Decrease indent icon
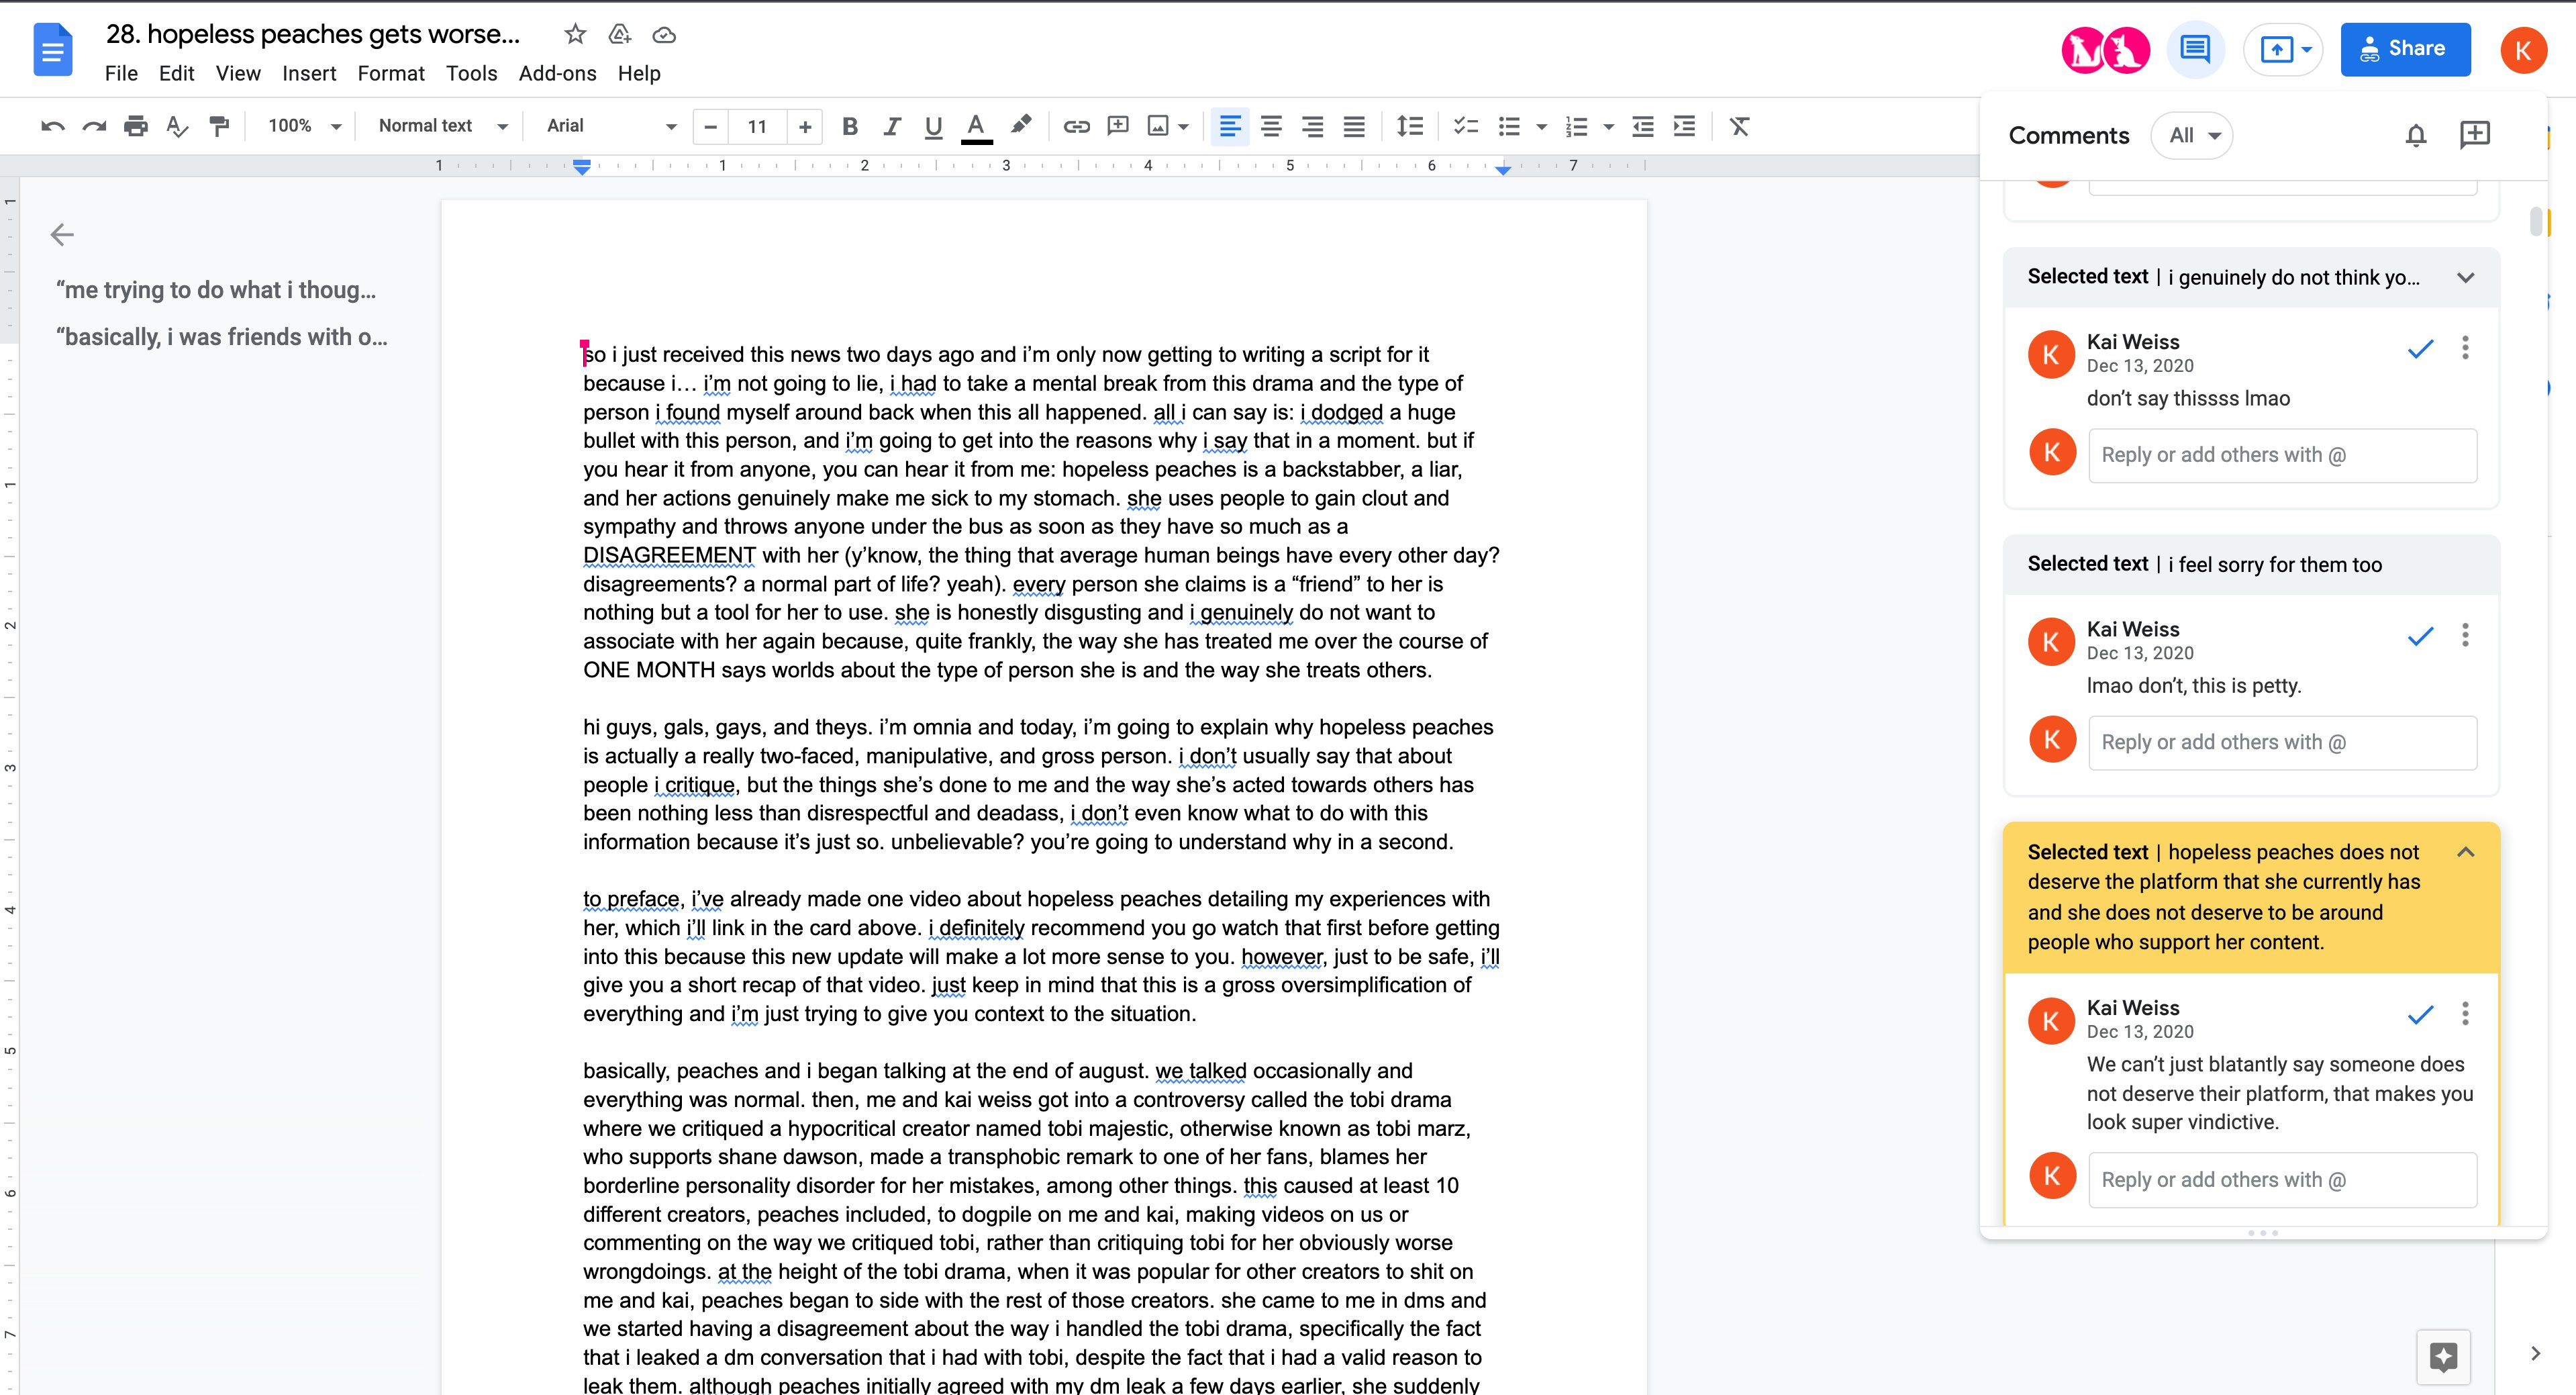Screen dimensions: 2576x1395 [1643, 126]
